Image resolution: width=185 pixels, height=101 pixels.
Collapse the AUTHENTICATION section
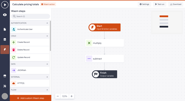coord(47,23)
